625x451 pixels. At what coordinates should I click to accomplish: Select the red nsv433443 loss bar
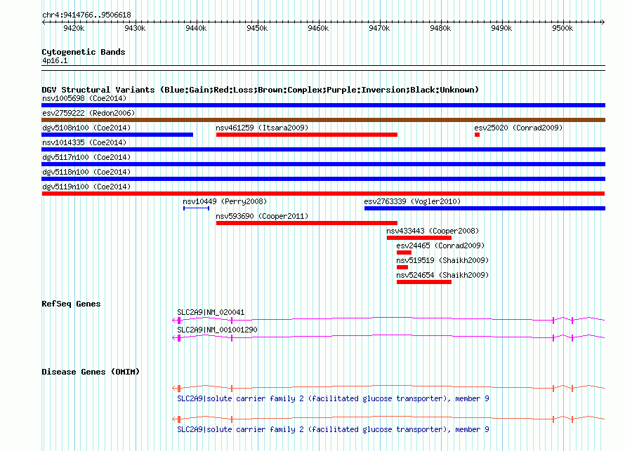[419, 238]
